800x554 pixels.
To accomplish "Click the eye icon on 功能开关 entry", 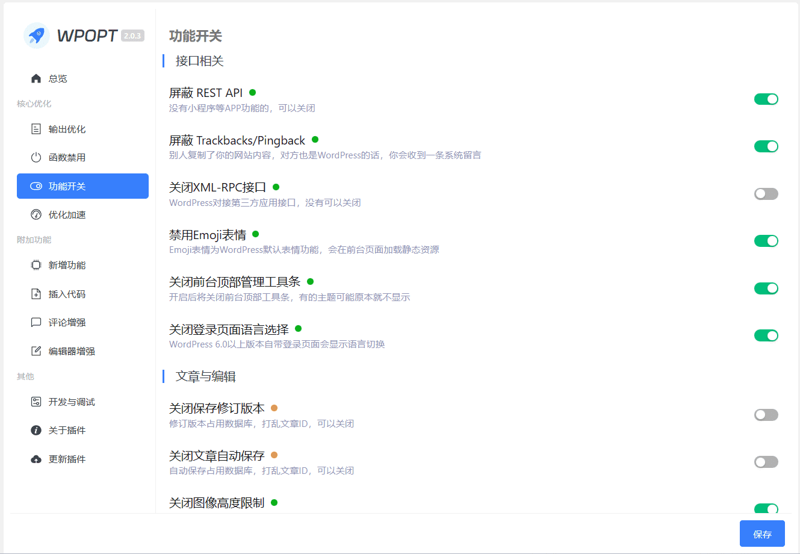I will point(36,186).
